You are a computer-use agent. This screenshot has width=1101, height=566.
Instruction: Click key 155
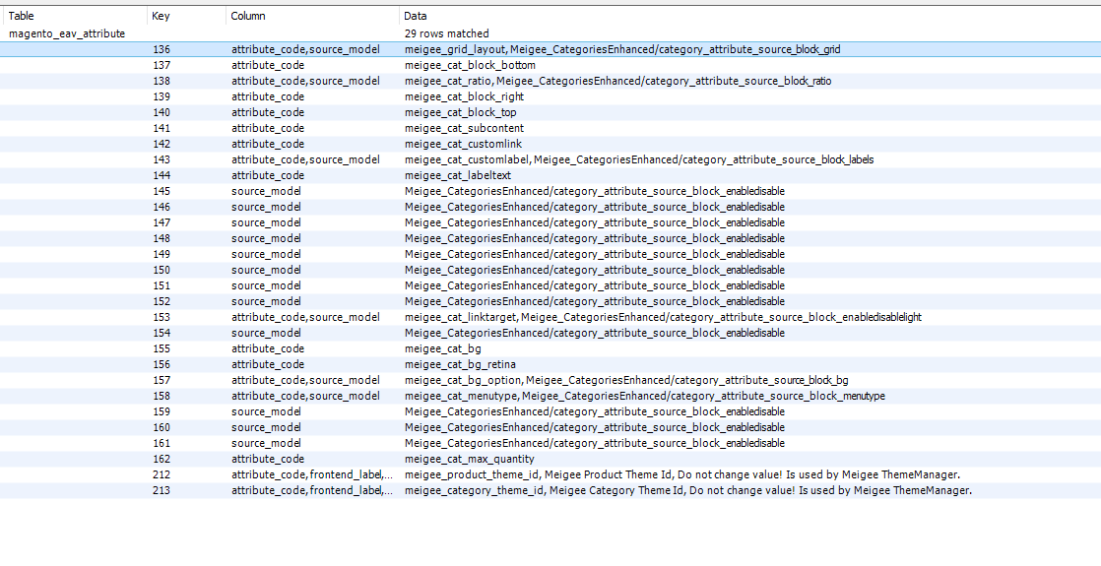click(161, 348)
